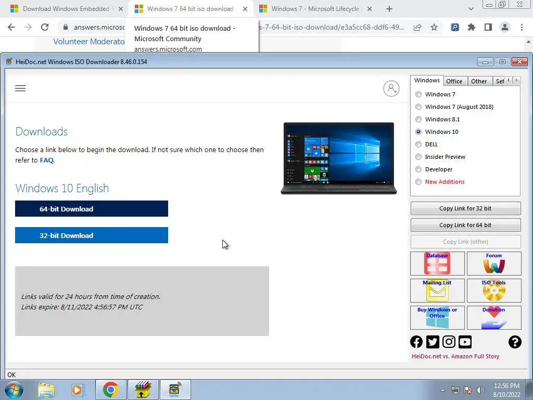Open Windows Explorer from the taskbar
The width and height of the screenshot is (533, 400).
pos(46,390)
